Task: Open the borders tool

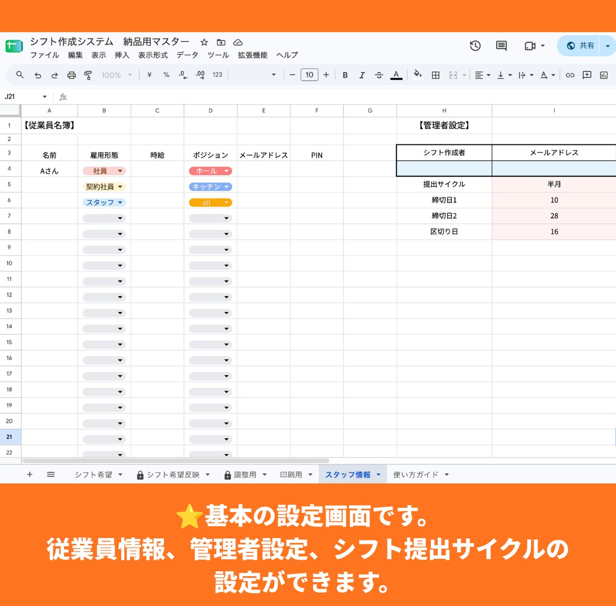Action: click(x=435, y=75)
